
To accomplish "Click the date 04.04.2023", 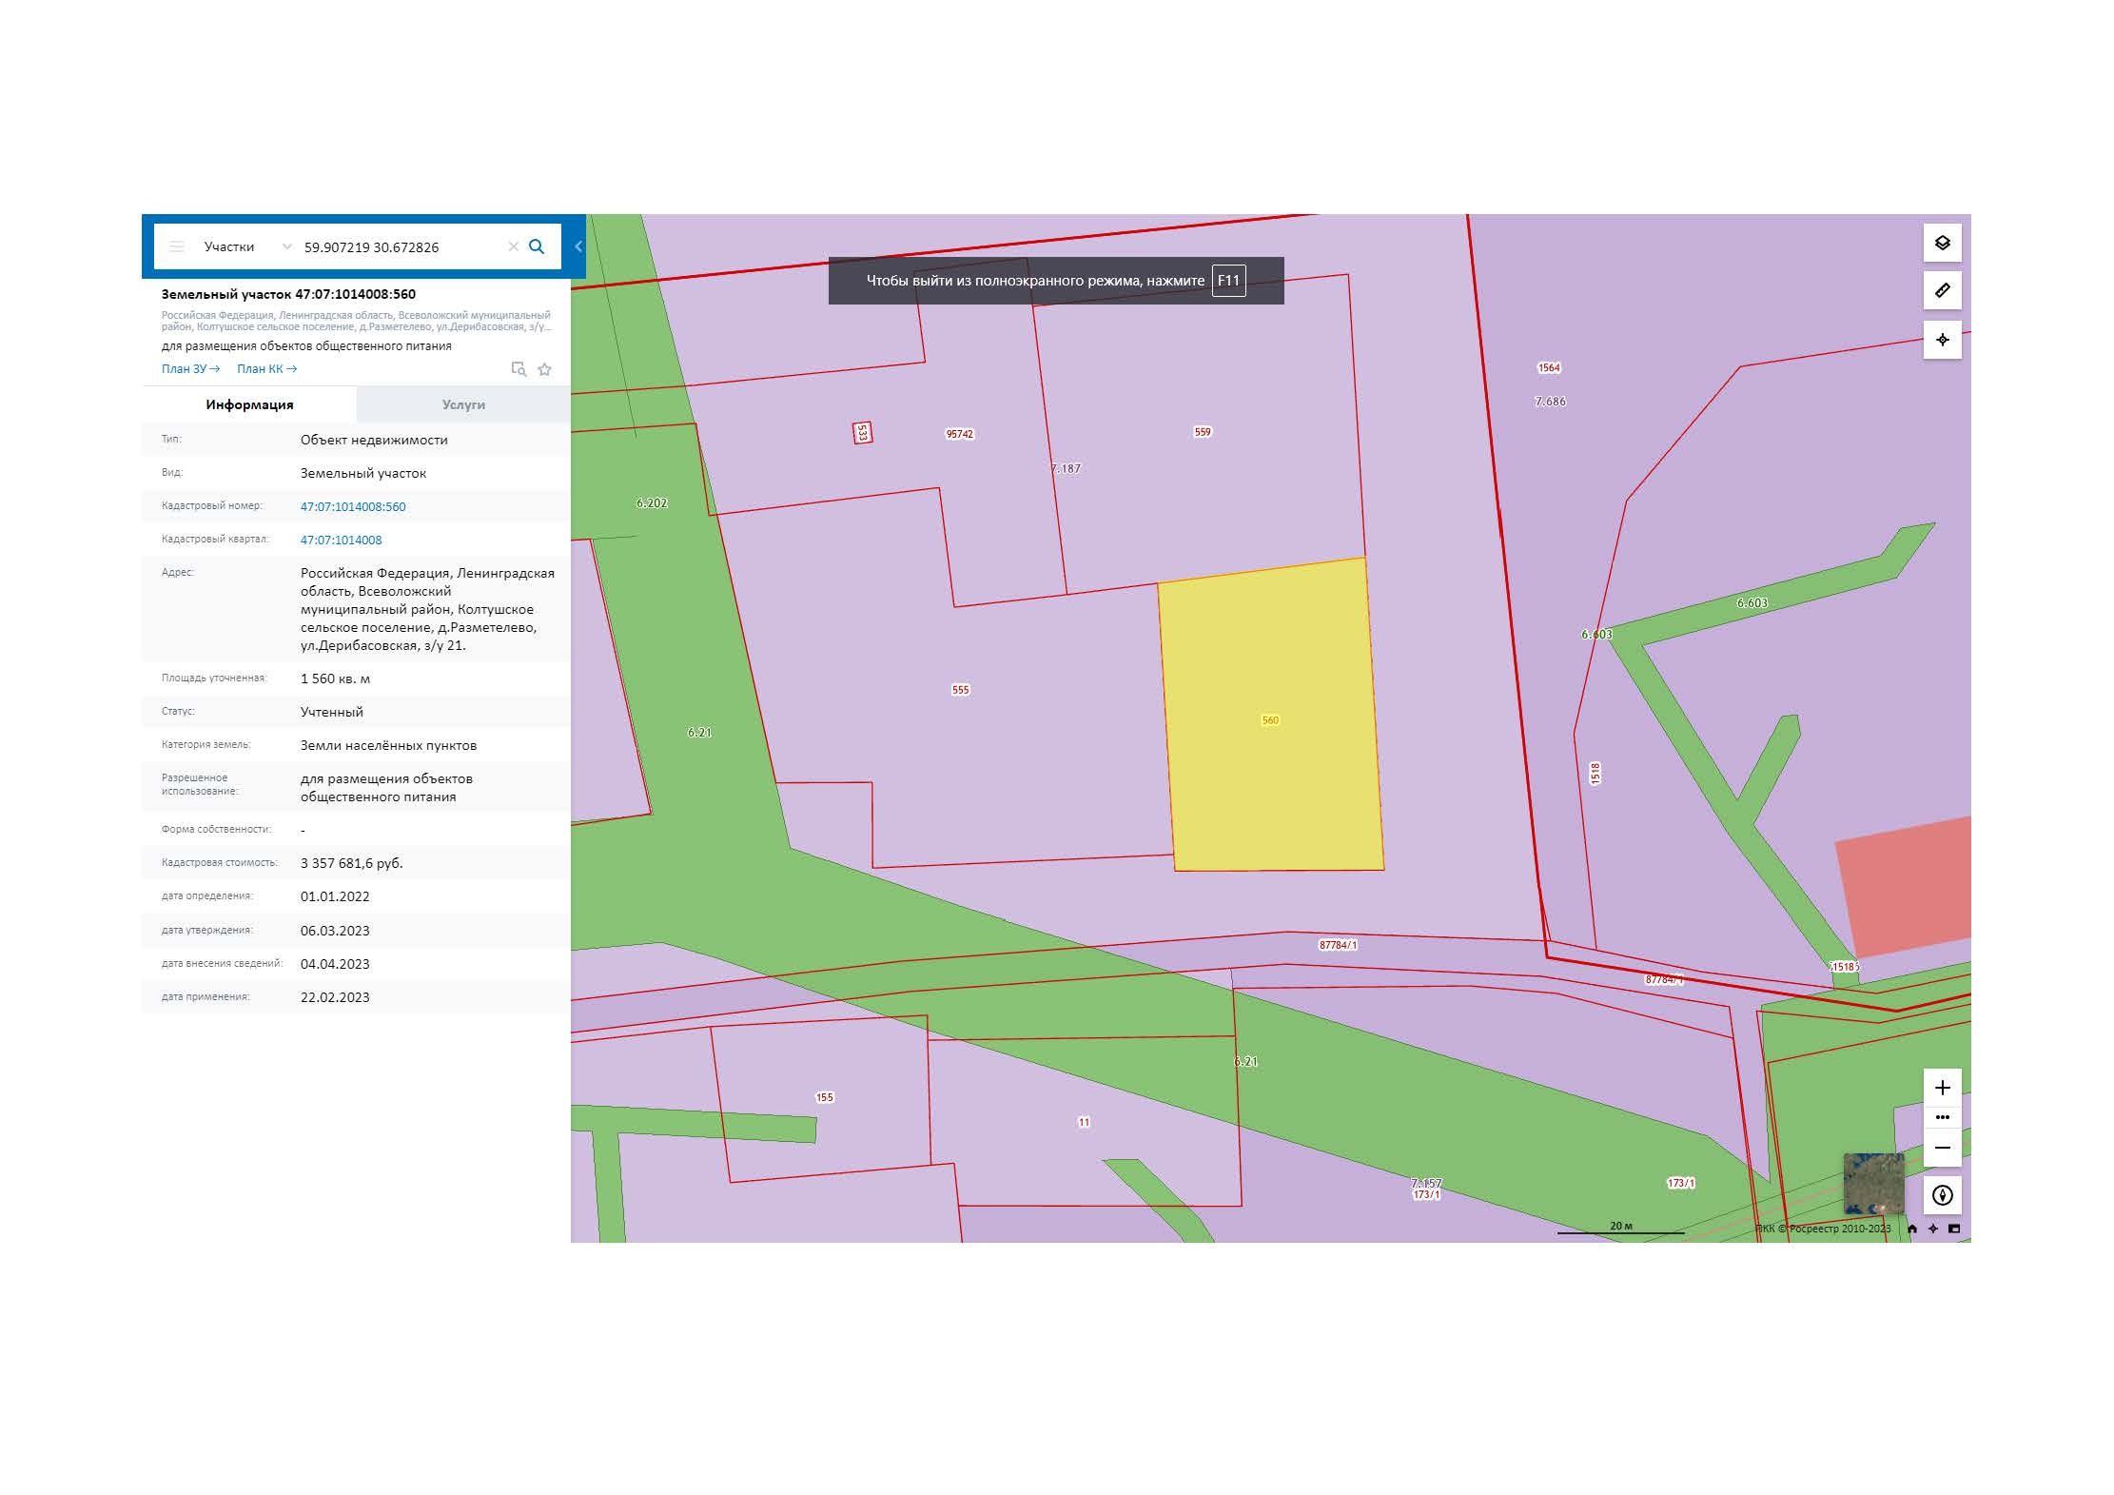I will 335,964.
